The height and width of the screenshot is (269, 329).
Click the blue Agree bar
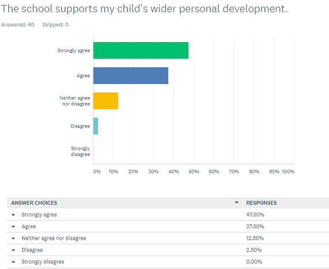131,75
